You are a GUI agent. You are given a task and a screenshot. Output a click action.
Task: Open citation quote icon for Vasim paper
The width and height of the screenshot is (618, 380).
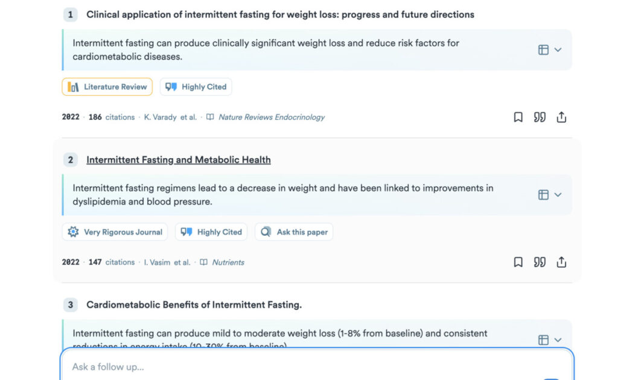click(540, 262)
